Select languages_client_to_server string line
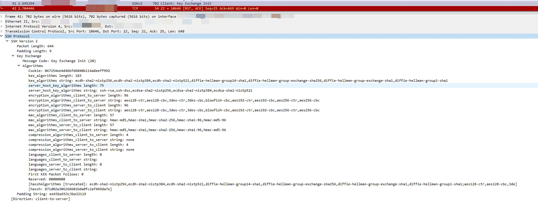 coord(63,159)
